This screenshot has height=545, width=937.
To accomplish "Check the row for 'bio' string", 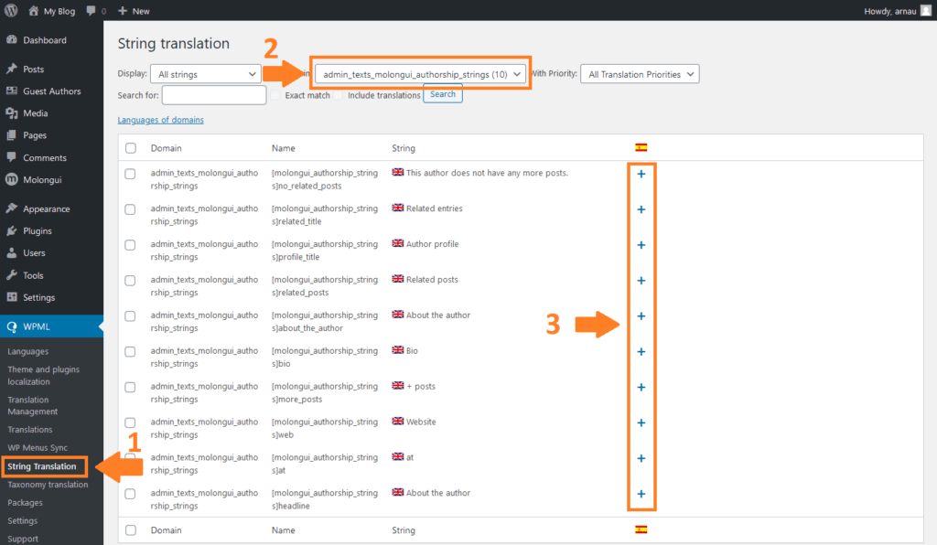I will (130, 351).
